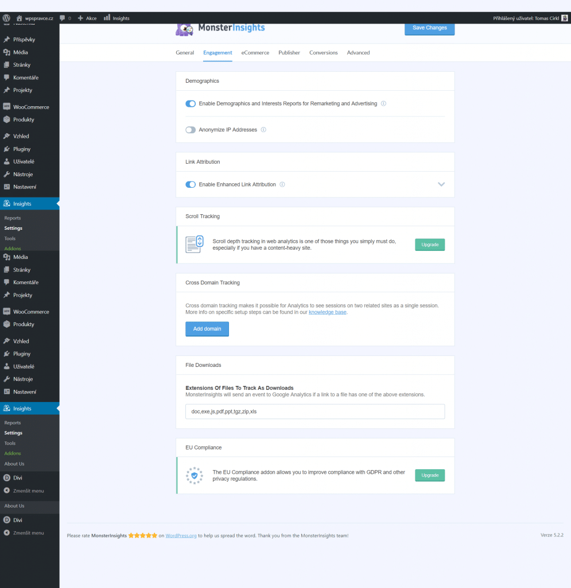Visit site via wpspravce.cz home icon
Viewport: 571px width, 588px height.
pyautogui.click(x=19, y=18)
